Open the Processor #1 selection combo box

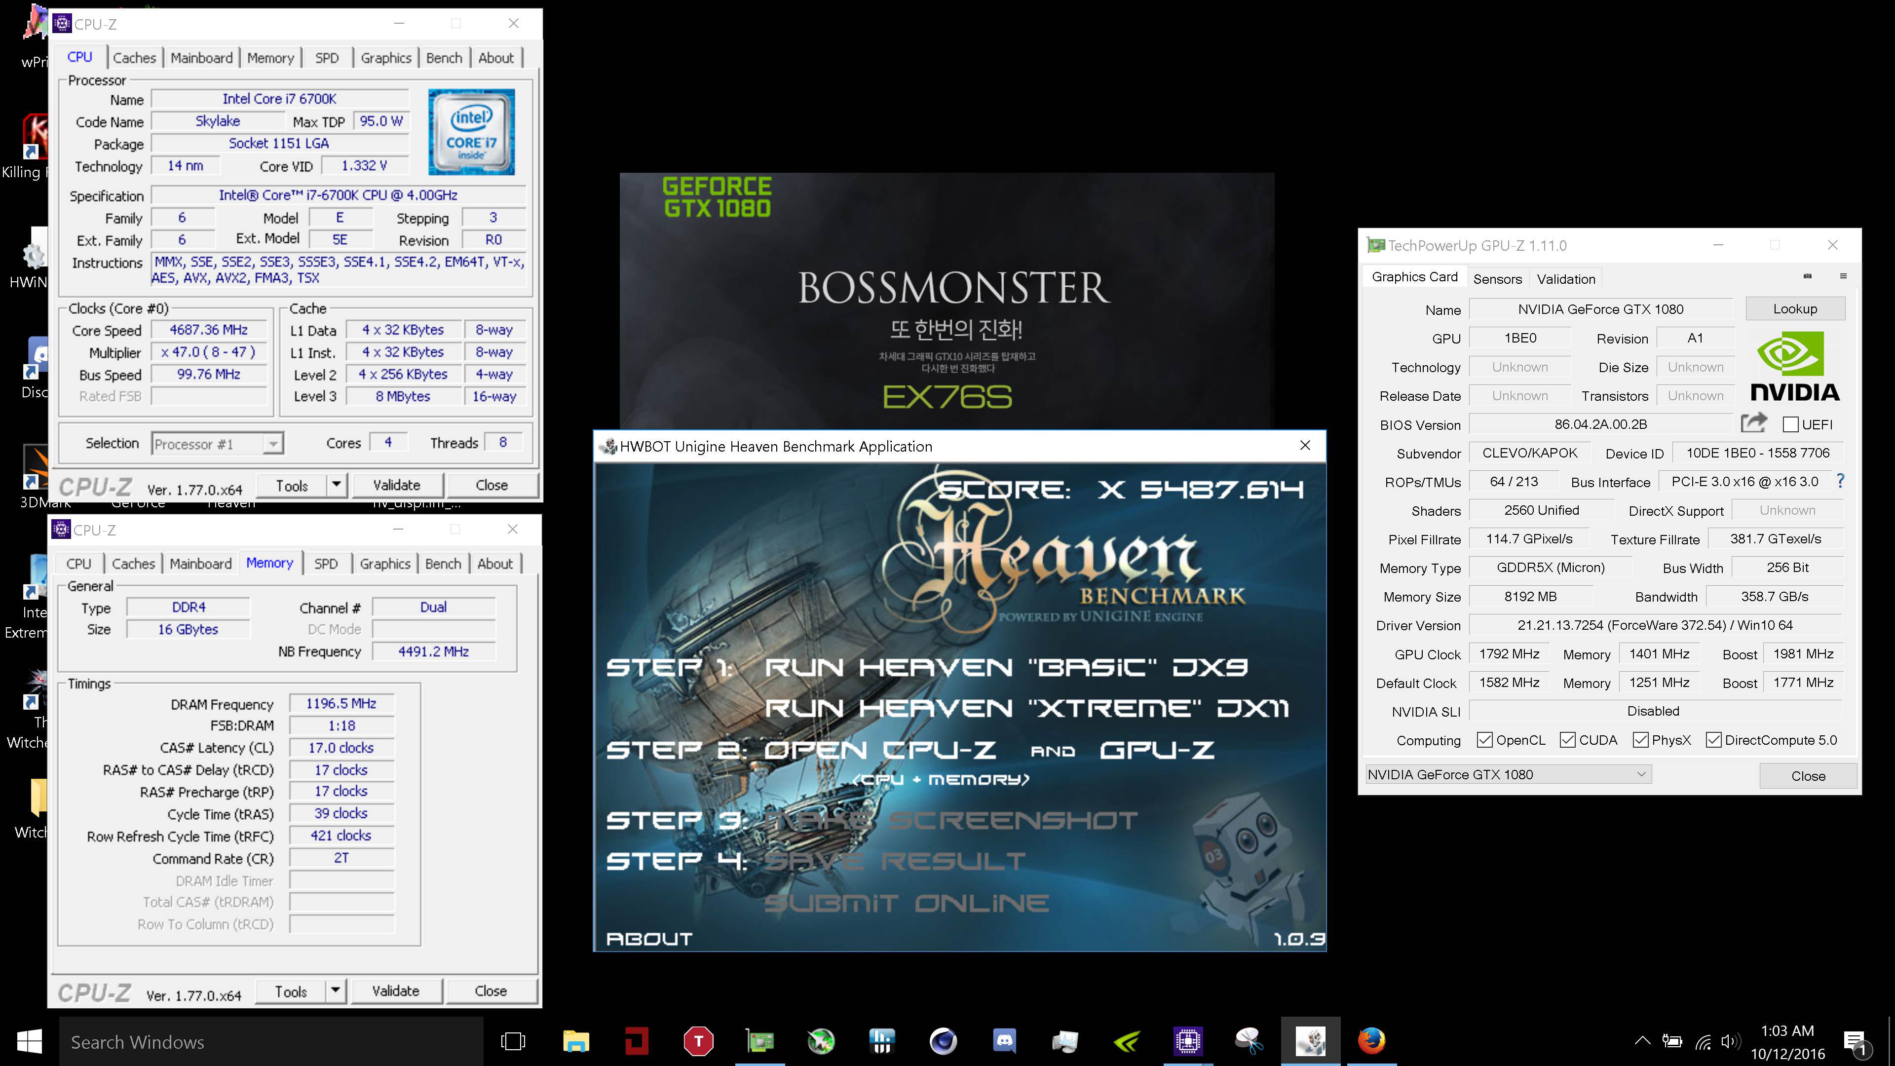point(218,444)
